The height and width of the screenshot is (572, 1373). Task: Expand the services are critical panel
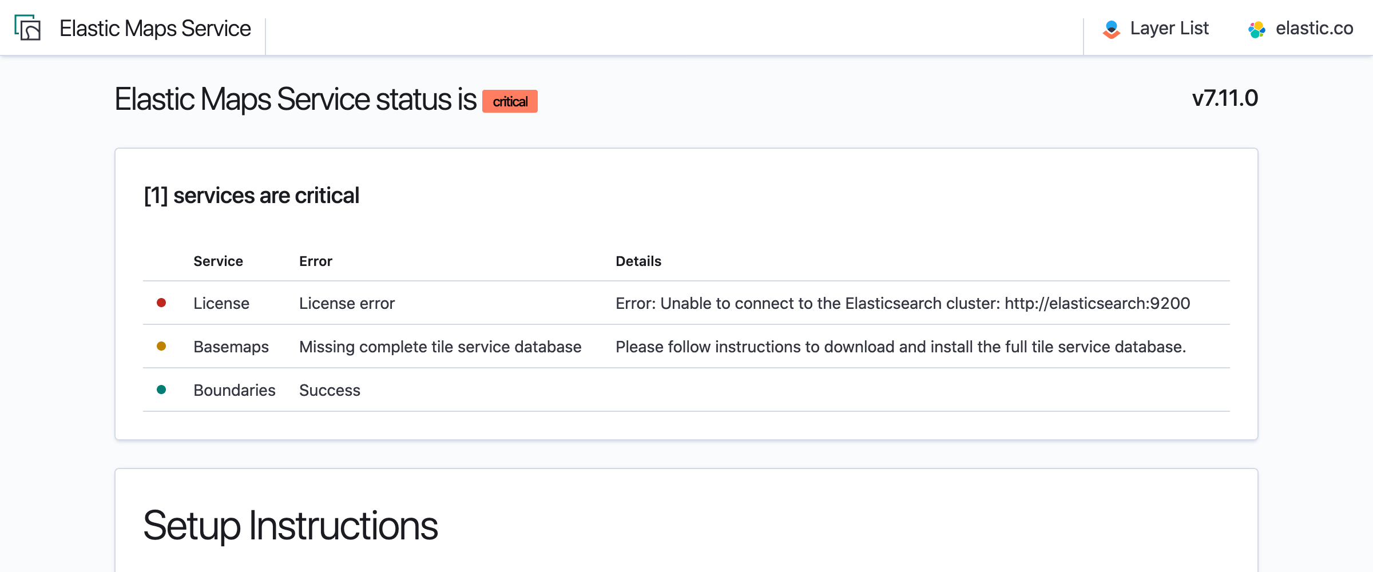coord(252,195)
